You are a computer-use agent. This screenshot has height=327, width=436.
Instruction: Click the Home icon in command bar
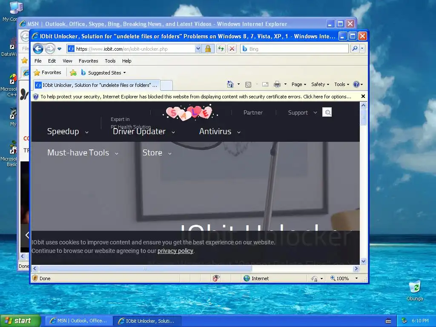click(230, 84)
